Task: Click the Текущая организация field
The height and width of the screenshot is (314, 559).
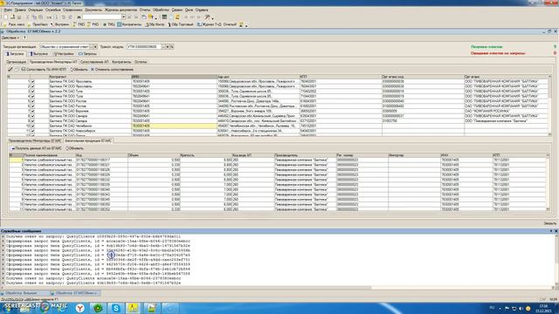Action: coord(64,46)
